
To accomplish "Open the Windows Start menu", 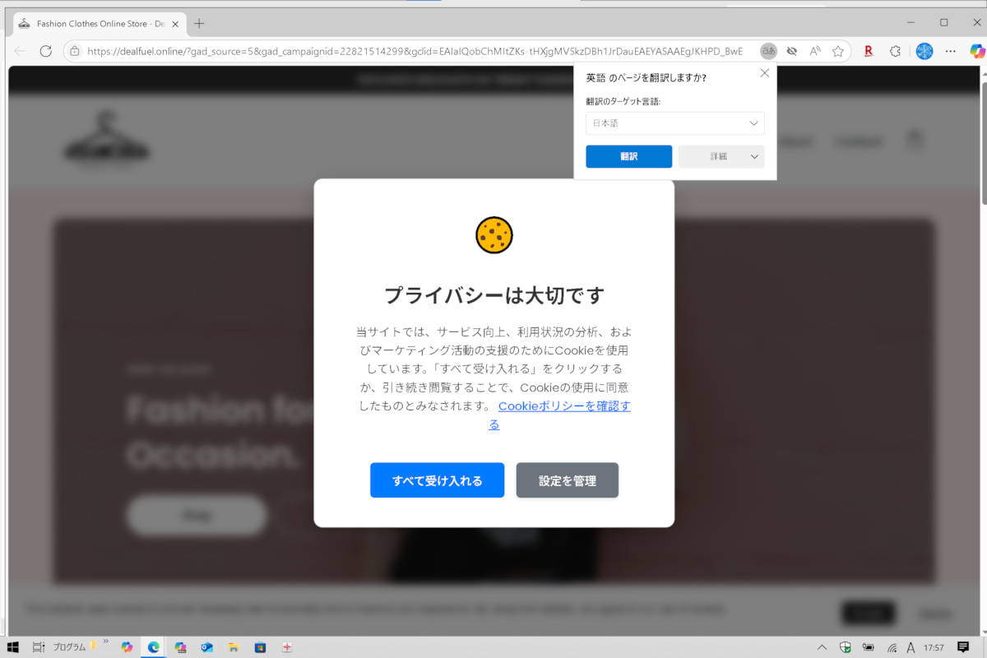I will coord(13,647).
